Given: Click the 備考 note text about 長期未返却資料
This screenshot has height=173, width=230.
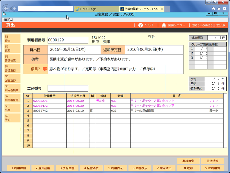Looking at the screenshot, I should (90, 59).
